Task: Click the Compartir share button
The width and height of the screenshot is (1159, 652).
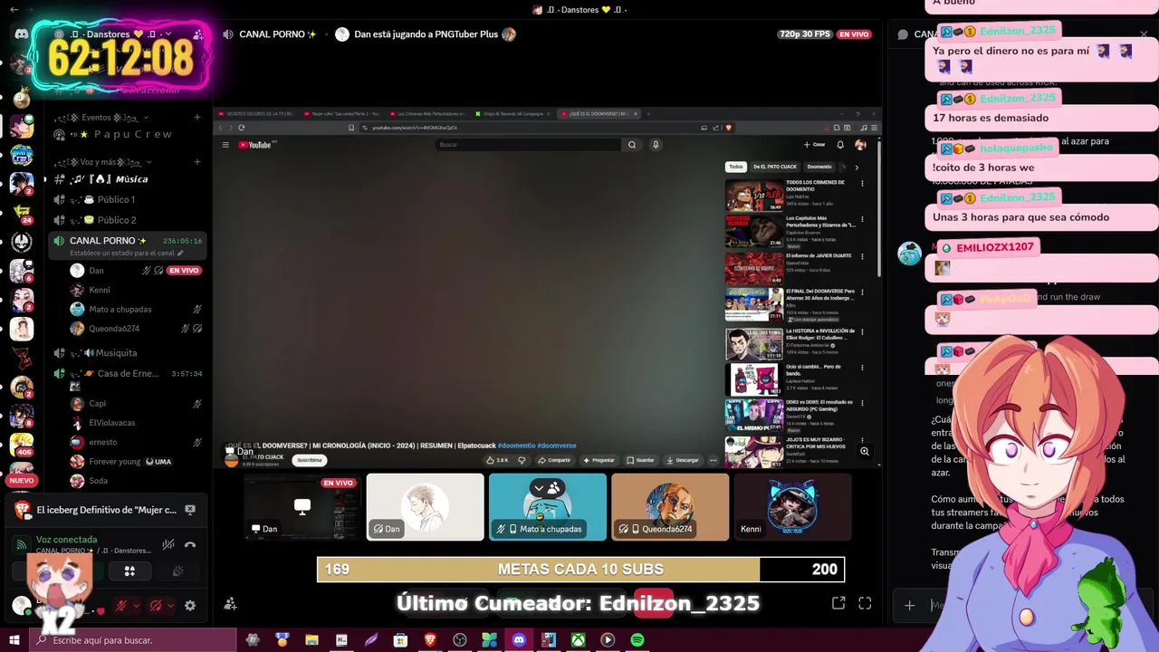Action: 554,460
